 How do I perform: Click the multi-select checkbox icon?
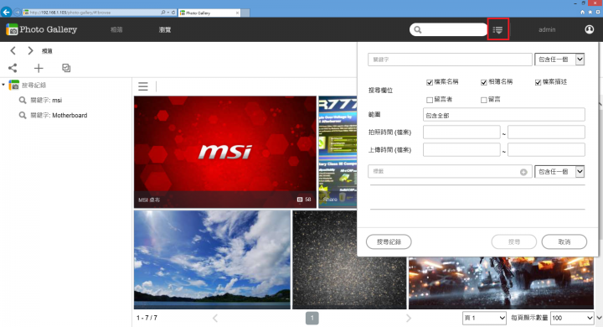[66, 68]
